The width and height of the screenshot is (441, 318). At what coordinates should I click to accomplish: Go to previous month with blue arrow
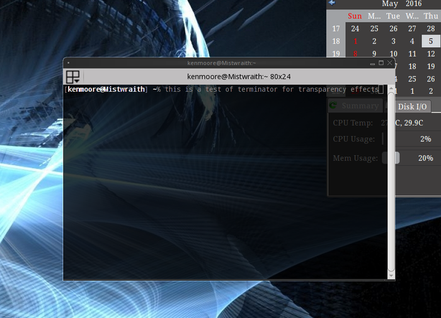point(332,3)
